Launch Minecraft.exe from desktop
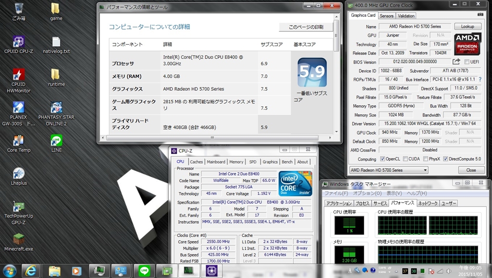 click(19, 242)
